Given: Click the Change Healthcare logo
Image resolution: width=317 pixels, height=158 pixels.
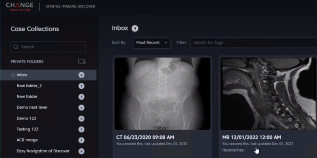Looking at the screenshot, I should (x=20, y=7).
